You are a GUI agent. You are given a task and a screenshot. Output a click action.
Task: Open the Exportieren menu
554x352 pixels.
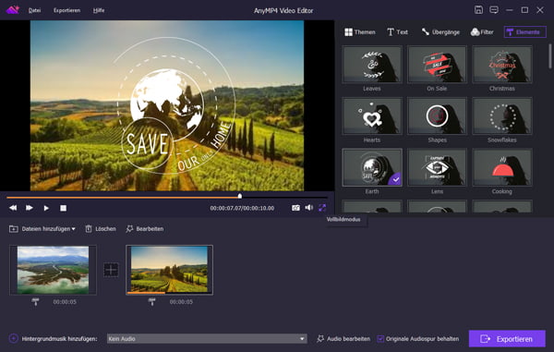click(x=66, y=10)
